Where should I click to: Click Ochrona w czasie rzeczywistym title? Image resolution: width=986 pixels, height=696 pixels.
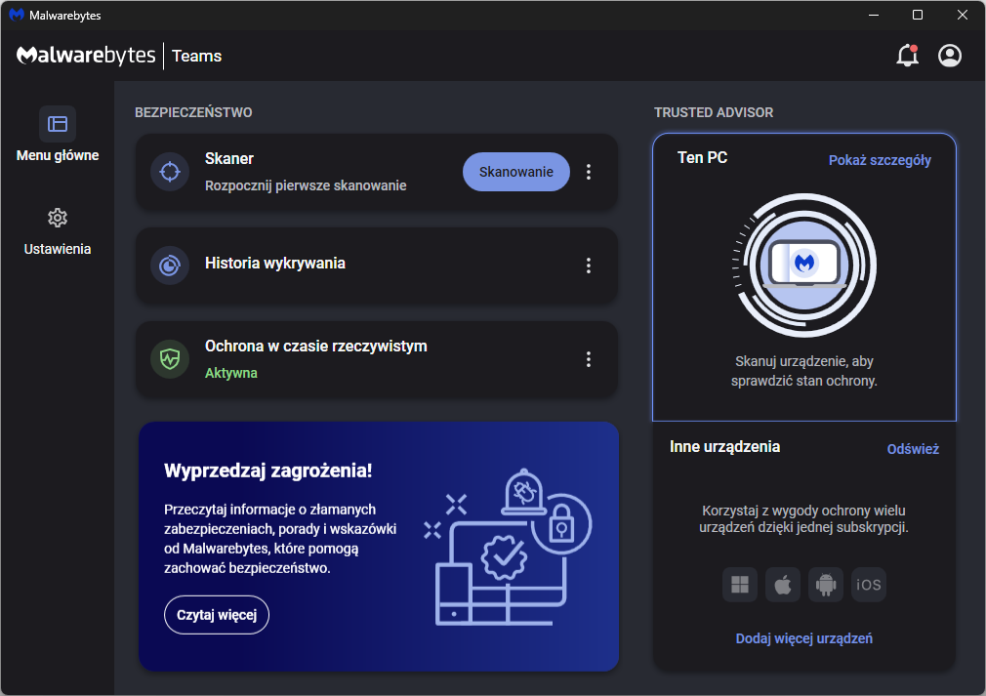pos(315,346)
